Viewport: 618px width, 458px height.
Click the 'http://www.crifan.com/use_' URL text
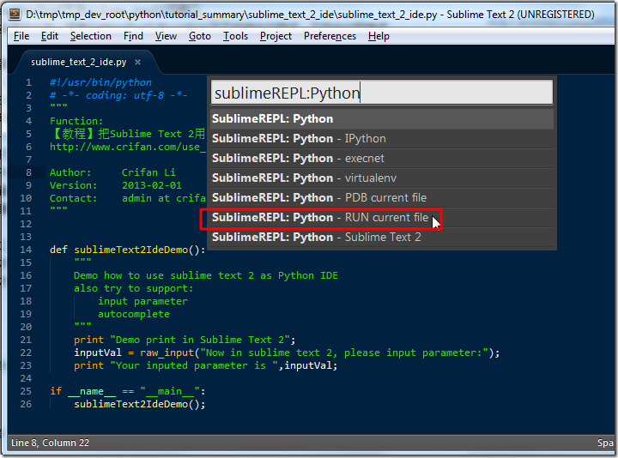click(128, 147)
